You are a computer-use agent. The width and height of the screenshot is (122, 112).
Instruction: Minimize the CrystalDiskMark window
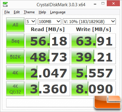point(95,4)
